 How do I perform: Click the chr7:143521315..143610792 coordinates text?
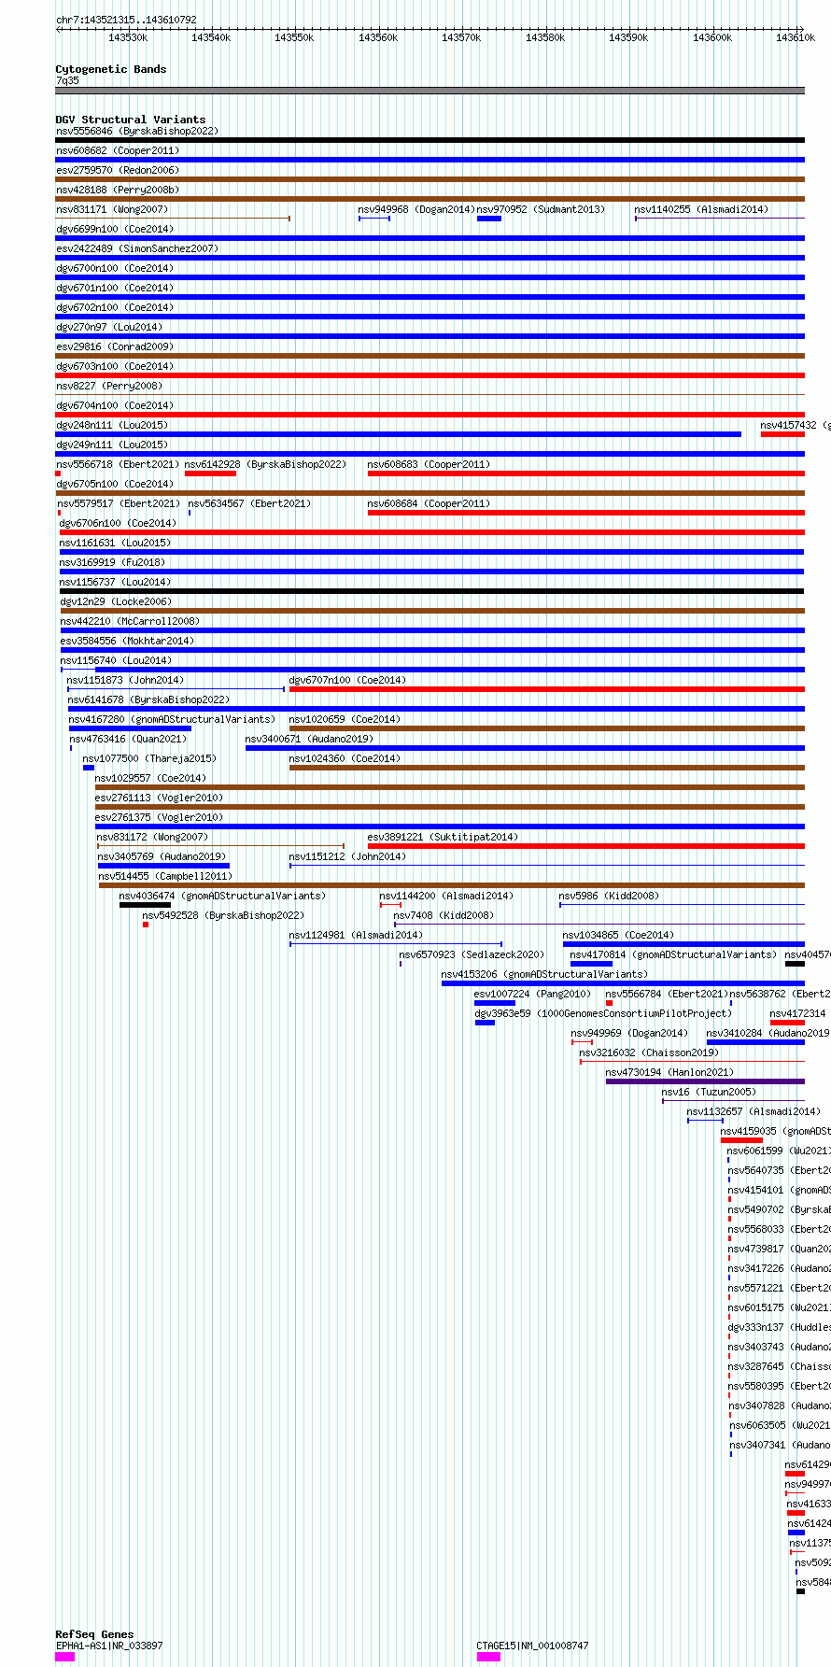[126, 20]
